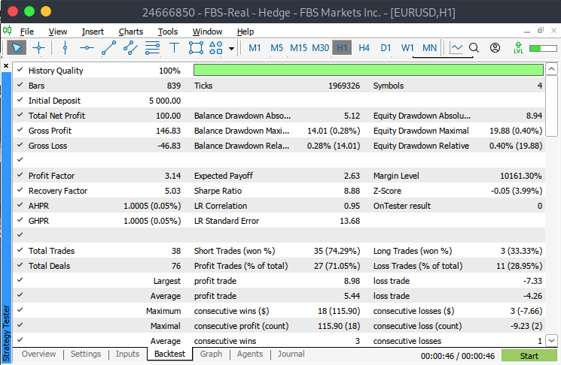Open the File menu

27,32
